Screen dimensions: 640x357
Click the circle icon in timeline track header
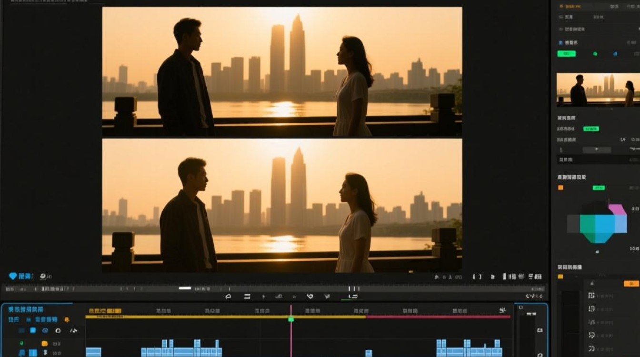[x=58, y=330]
